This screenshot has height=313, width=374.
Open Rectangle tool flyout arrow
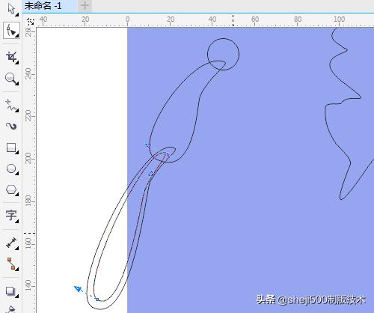[x=16, y=152]
